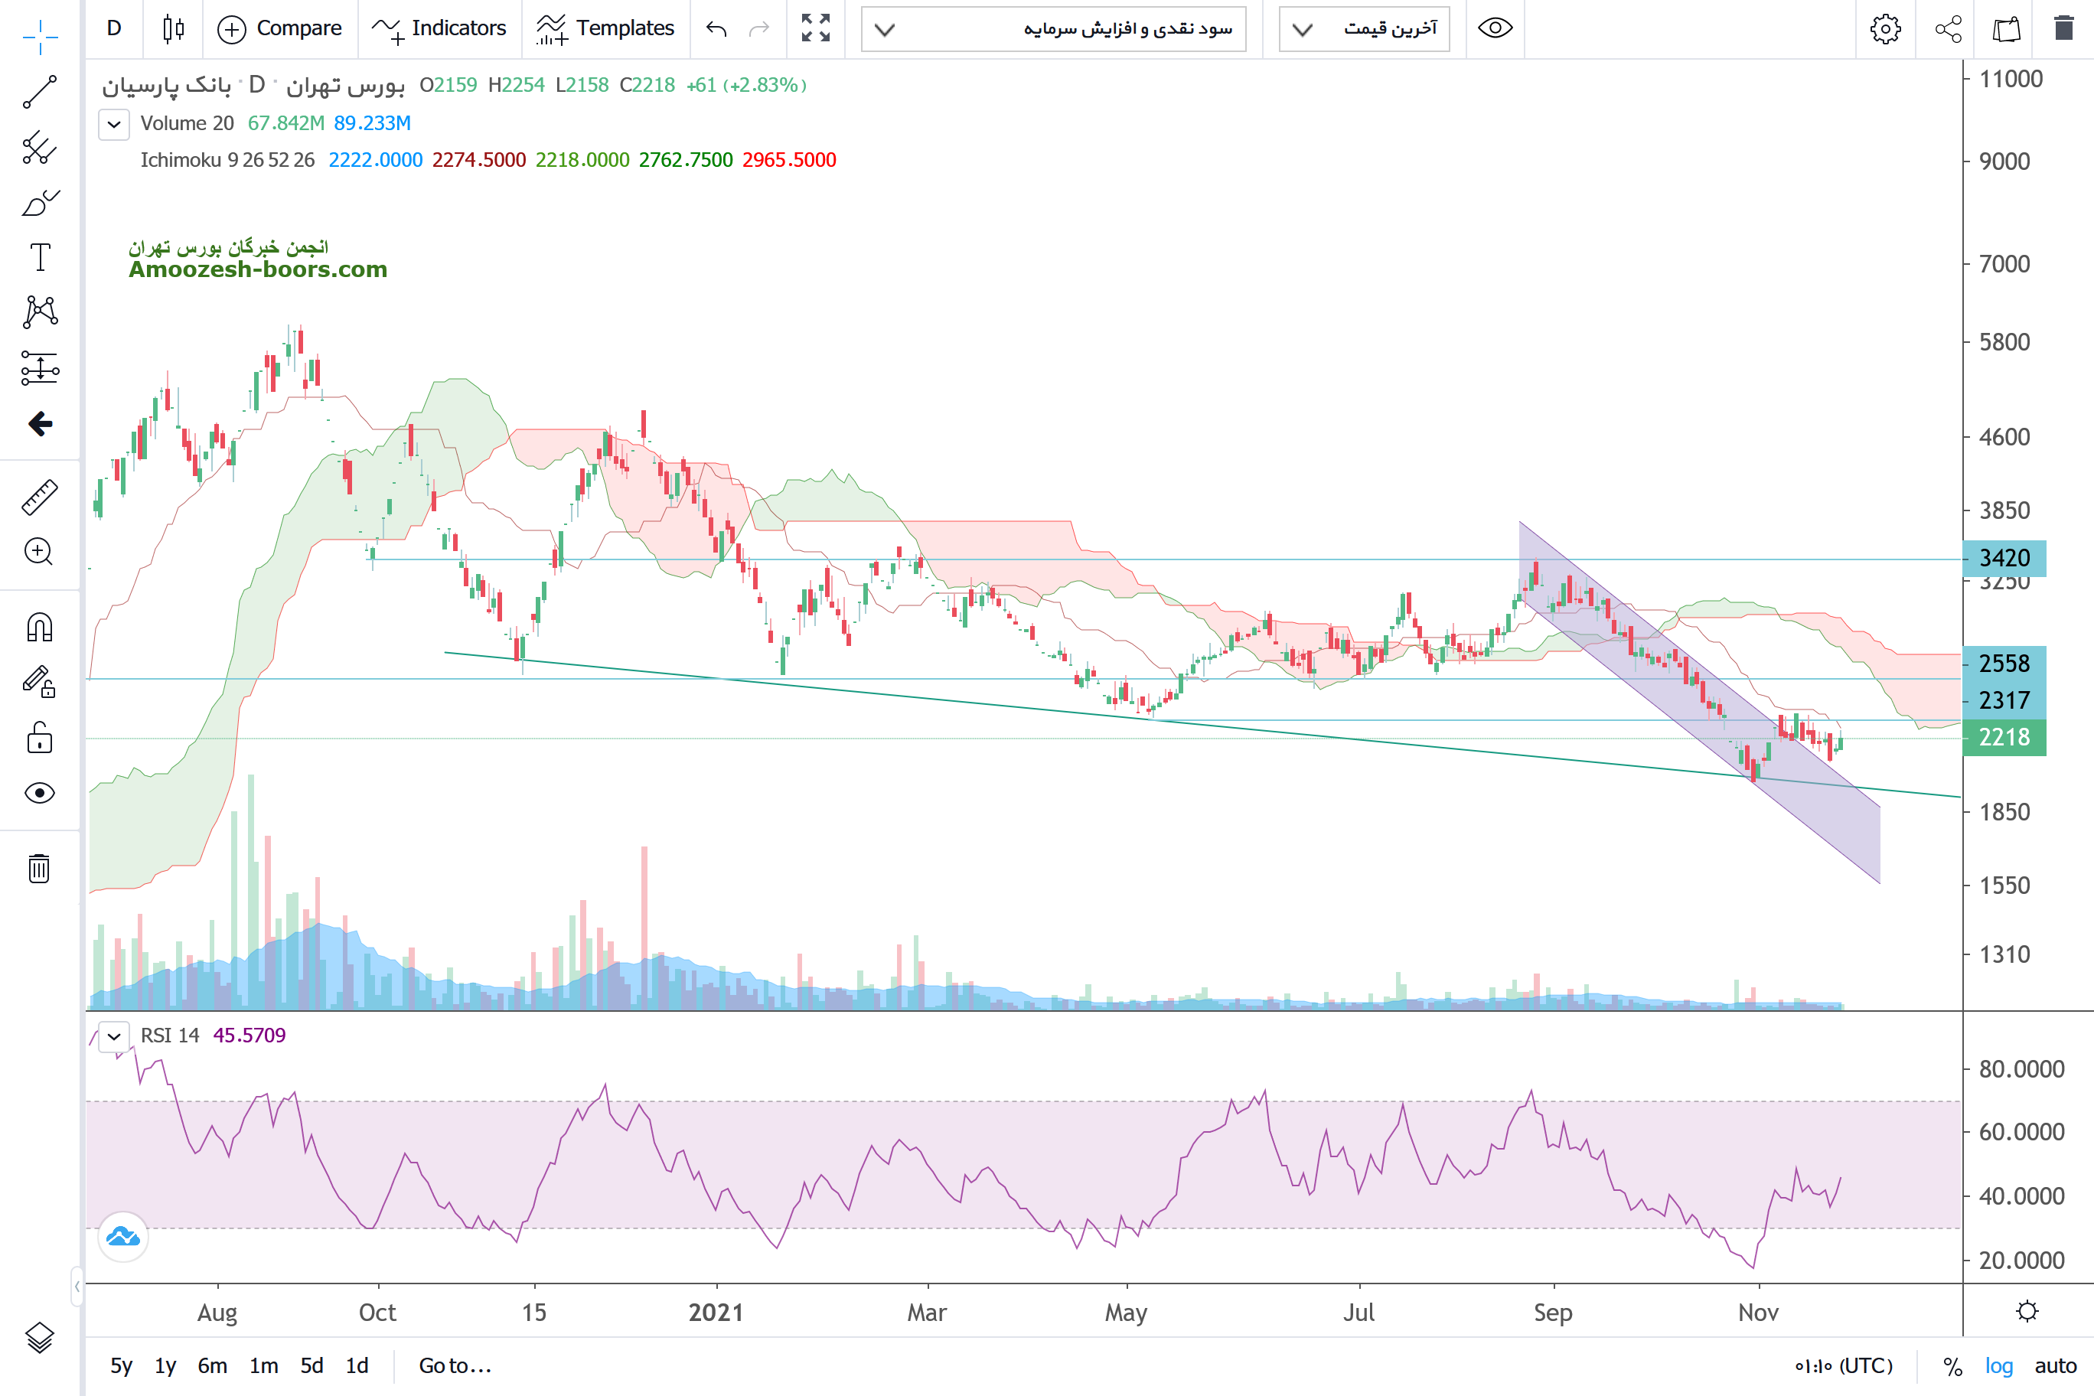Activate the zoom in tool
2094x1396 pixels.
[40, 552]
